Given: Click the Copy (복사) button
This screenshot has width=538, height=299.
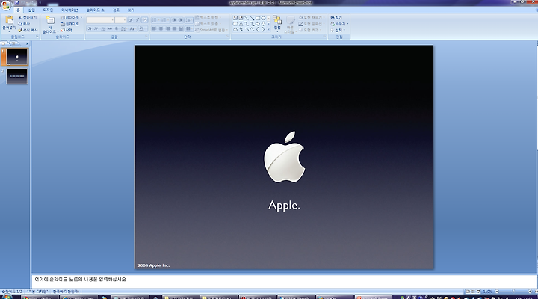Looking at the screenshot, I should coord(24,24).
